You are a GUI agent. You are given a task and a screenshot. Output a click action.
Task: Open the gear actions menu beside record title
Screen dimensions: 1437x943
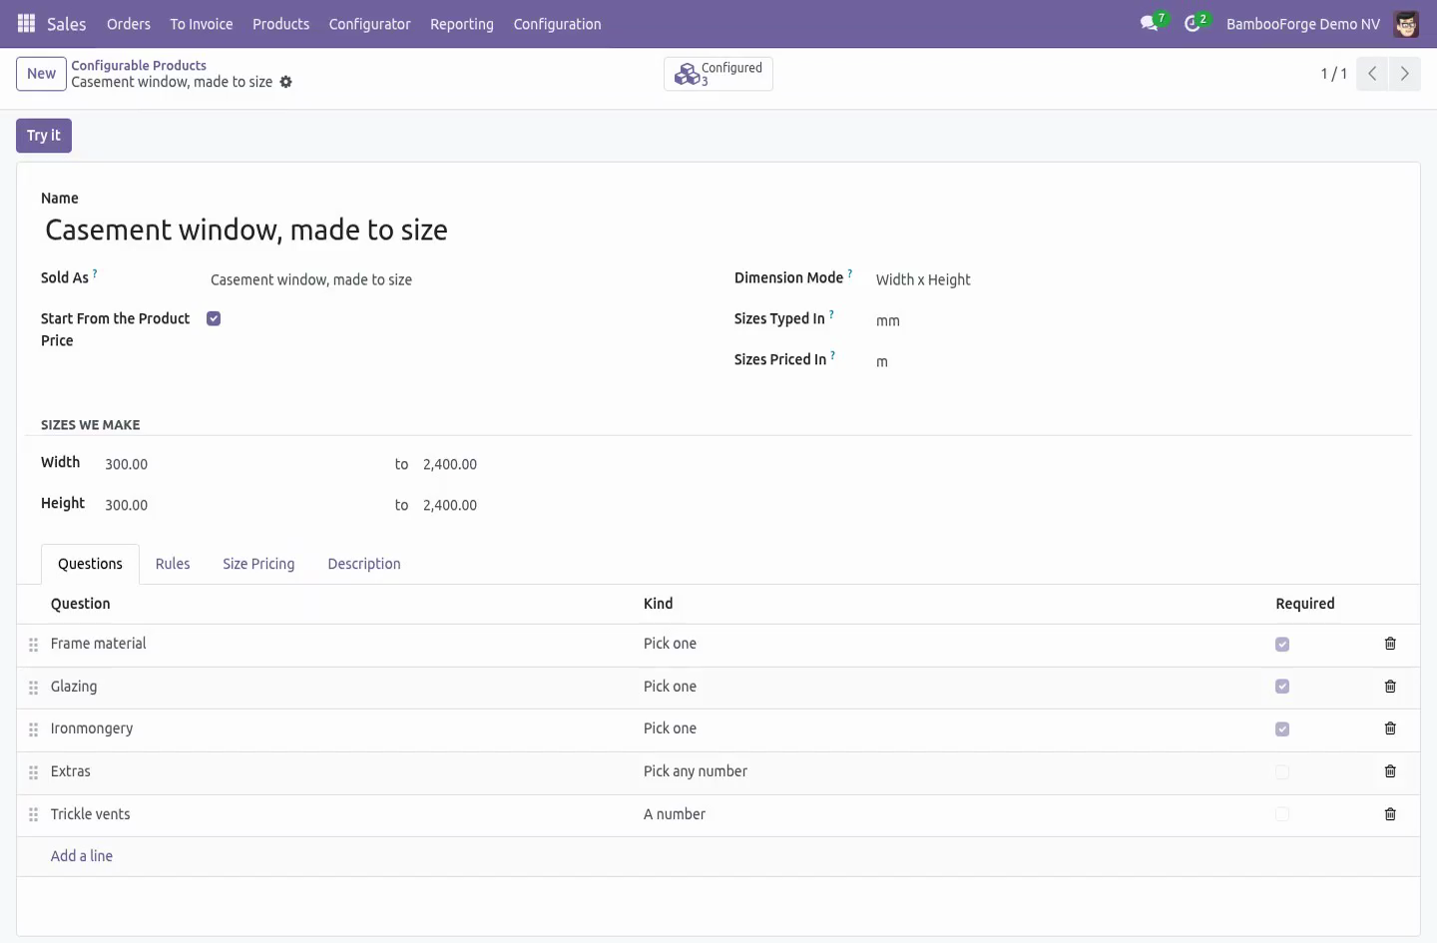click(286, 82)
